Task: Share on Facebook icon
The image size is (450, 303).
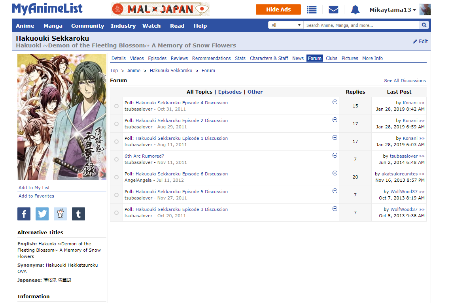Action: click(24, 214)
